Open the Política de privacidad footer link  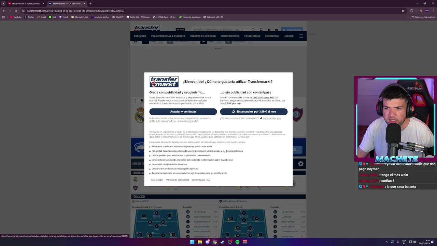177,180
